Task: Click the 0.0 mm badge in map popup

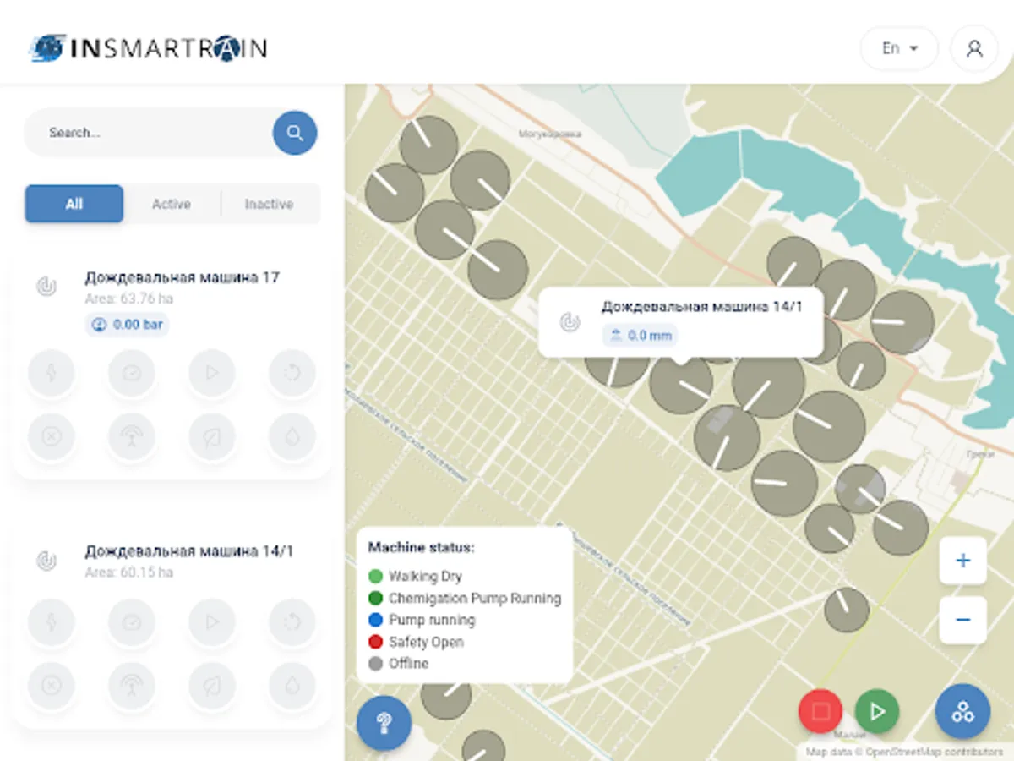Action: [x=640, y=336]
